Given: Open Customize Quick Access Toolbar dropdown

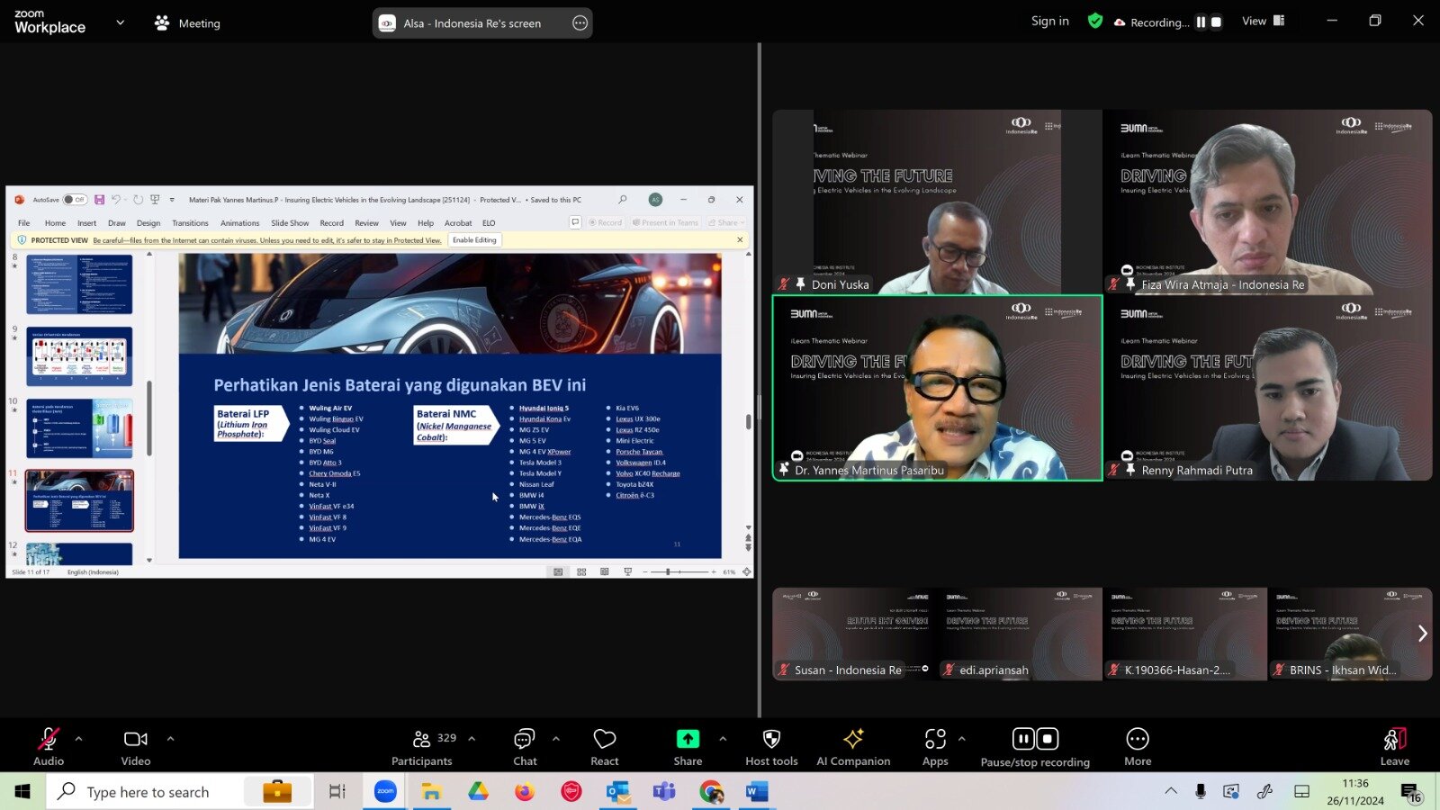Looking at the screenshot, I should [x=172, y=200].
